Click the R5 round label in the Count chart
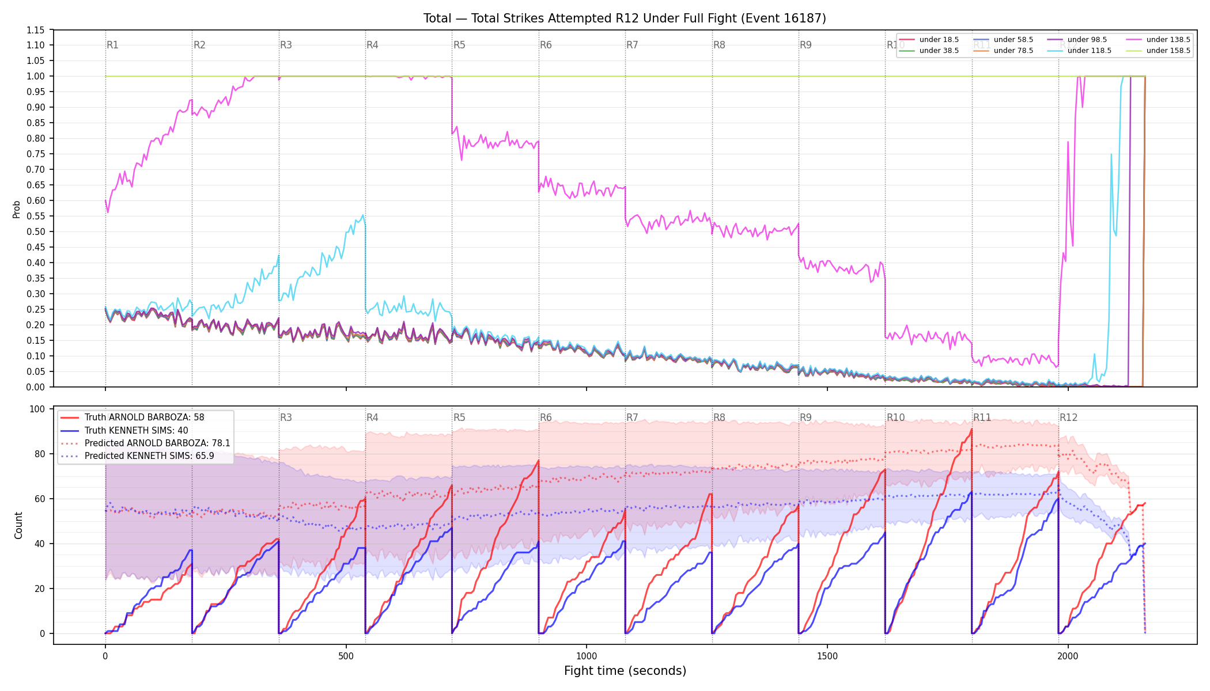Screen dimensions: 1210x691 tap(459, 417)
